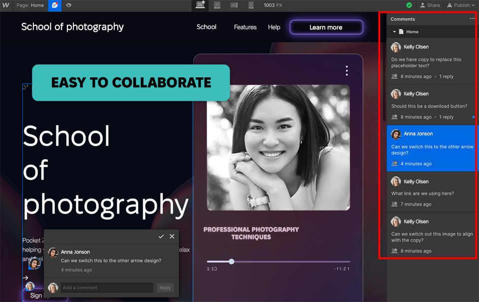Select desktop base breakpoint icon
Viewport: 479px width, 302px height.
(x=200, y=5)
